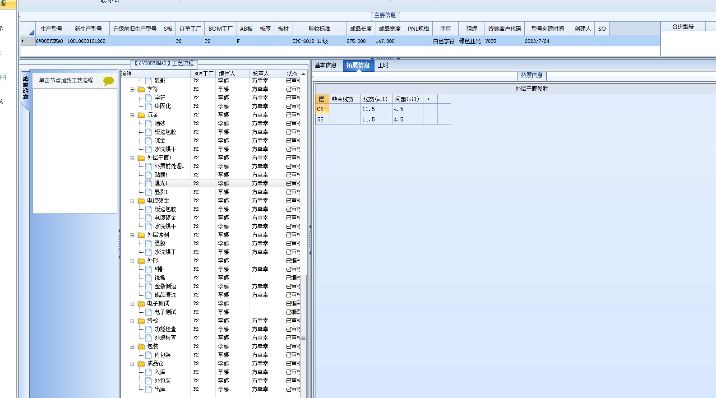Collapse the 外层干膜1 folder node

133,158
